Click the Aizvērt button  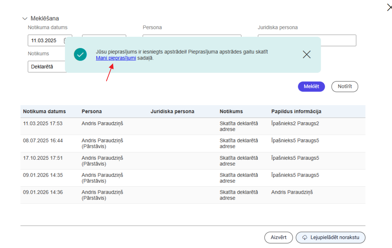pos(279,237)
